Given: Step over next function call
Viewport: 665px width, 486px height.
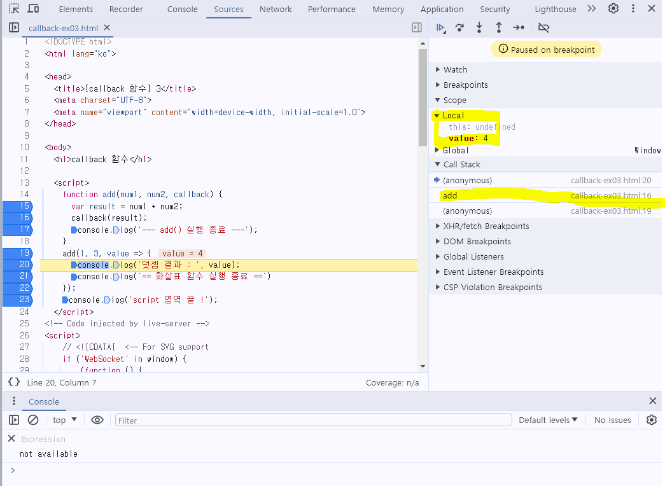Looking at the screenshot, I should (x=459, y=28).
